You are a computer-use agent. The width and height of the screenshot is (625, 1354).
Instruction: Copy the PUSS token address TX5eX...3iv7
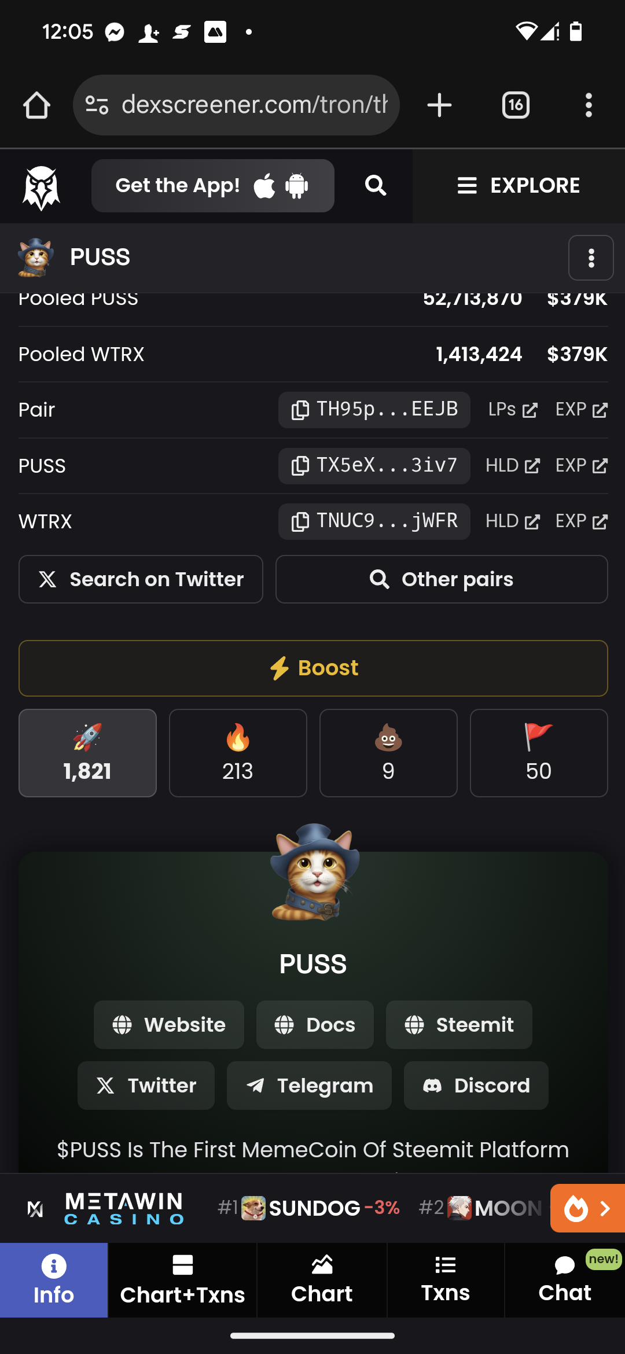tap(374, 466)
